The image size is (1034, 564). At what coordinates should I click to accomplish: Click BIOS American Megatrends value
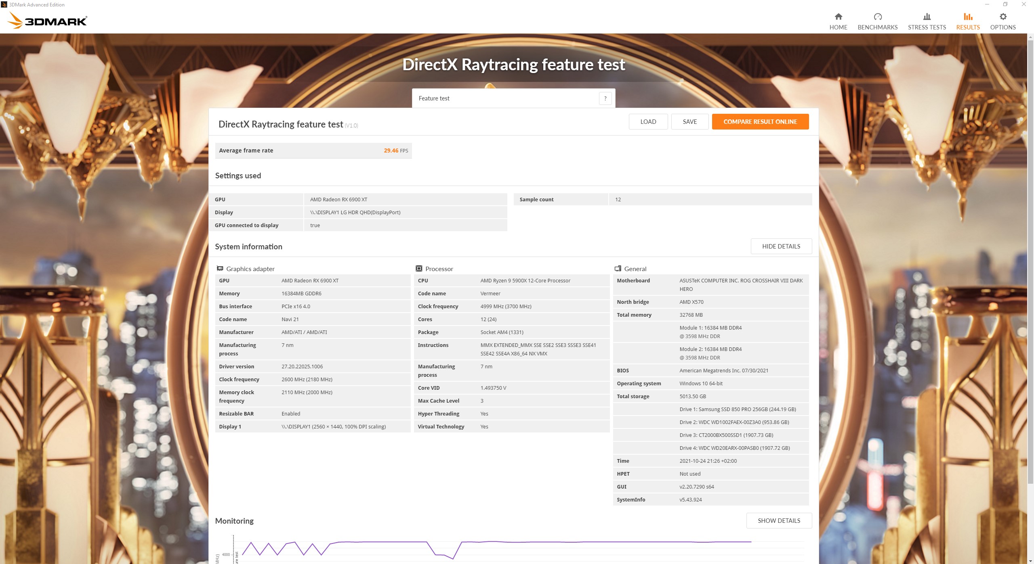[x=724, y=370]
